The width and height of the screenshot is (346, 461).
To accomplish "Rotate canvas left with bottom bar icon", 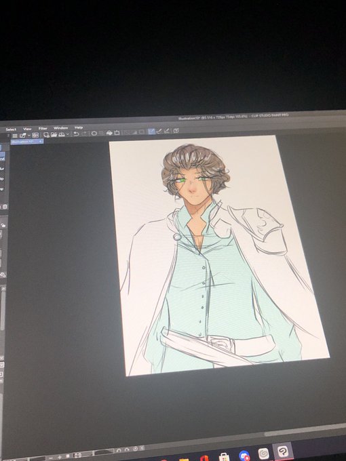I will (x=119, y=450).
